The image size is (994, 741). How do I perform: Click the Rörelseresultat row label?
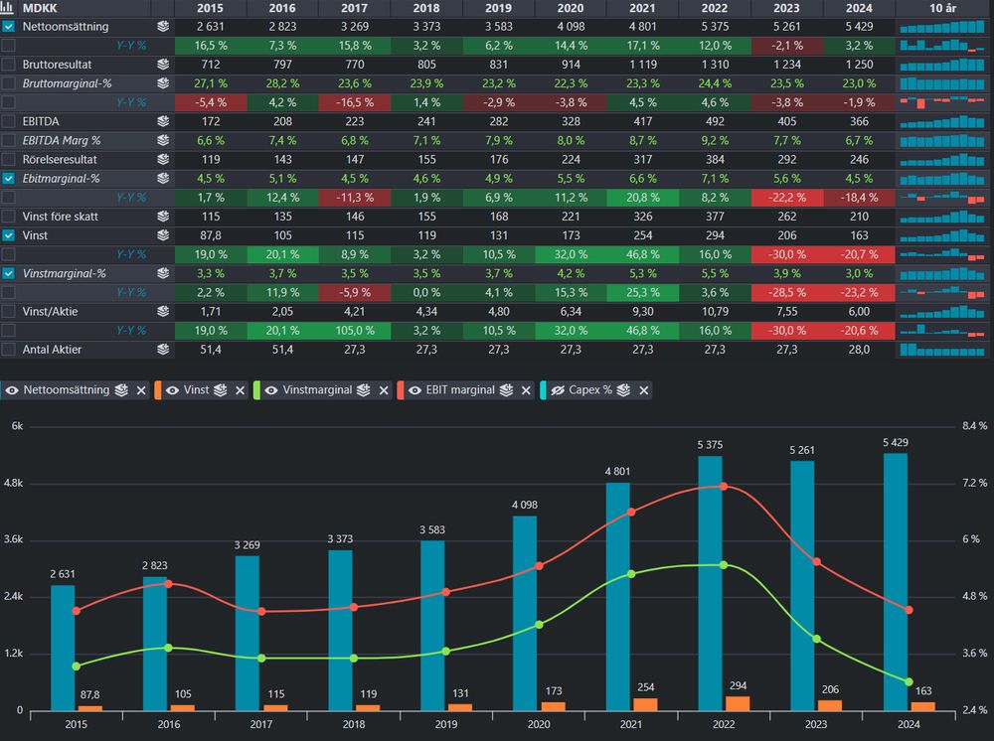coord(60,160)
